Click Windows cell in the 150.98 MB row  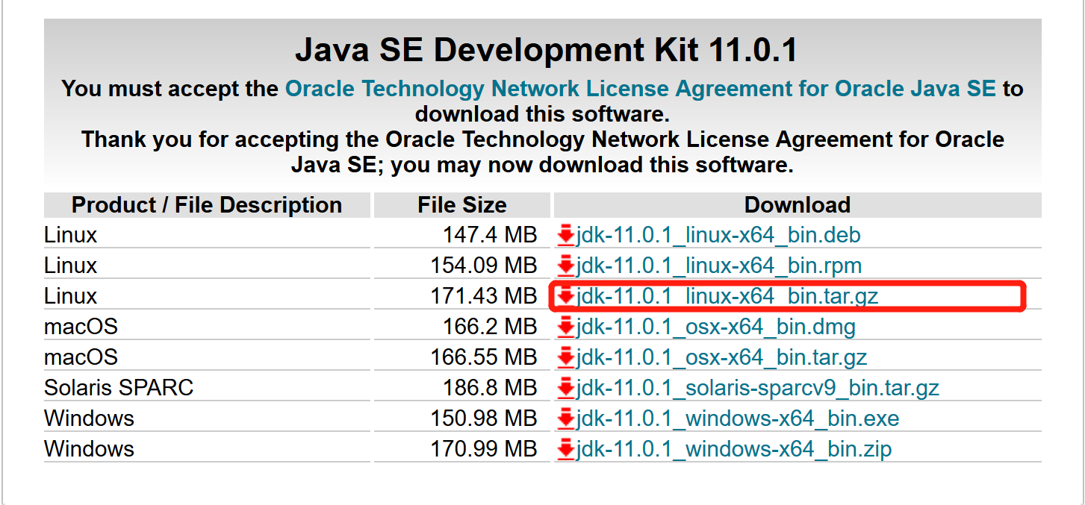207,419
